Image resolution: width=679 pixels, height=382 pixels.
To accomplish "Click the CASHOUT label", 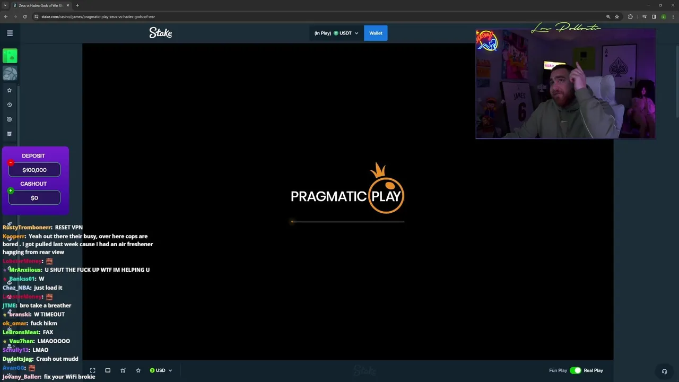I will coord(33,184).
